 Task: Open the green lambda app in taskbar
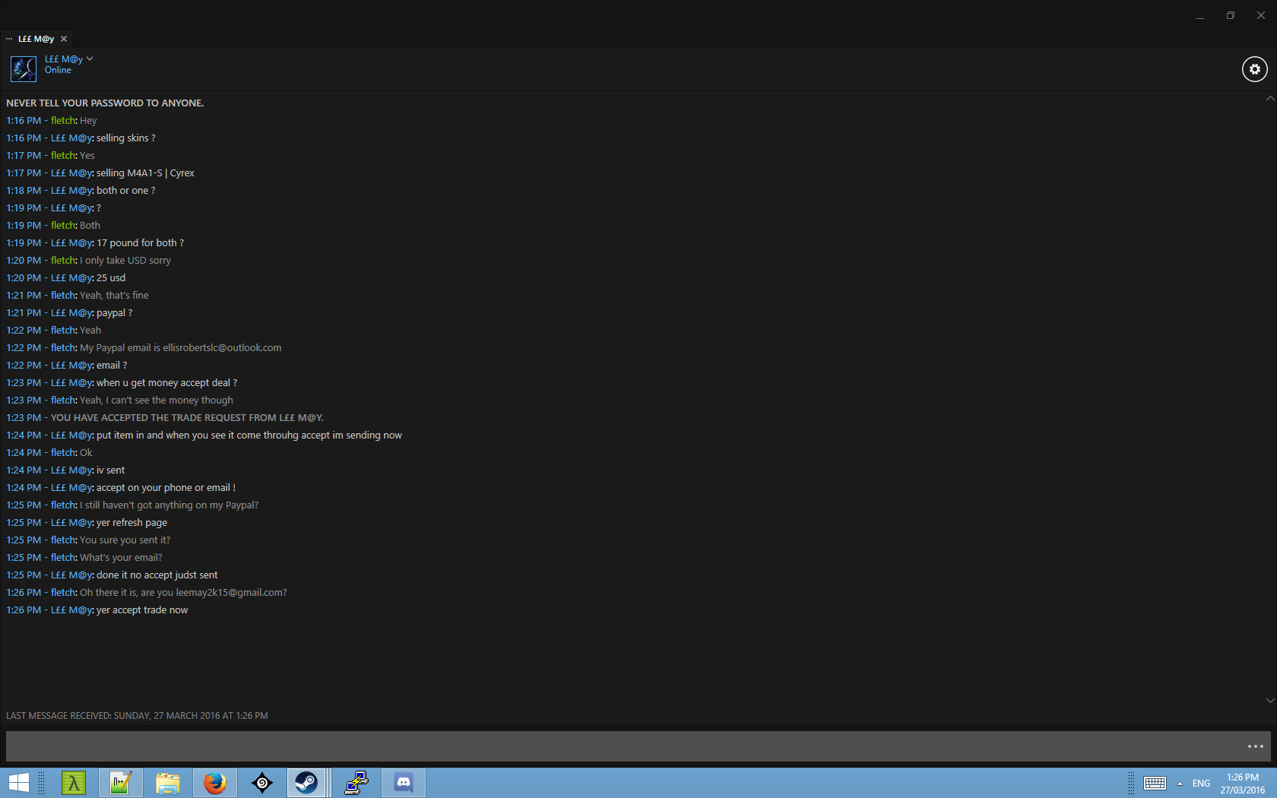74,783
